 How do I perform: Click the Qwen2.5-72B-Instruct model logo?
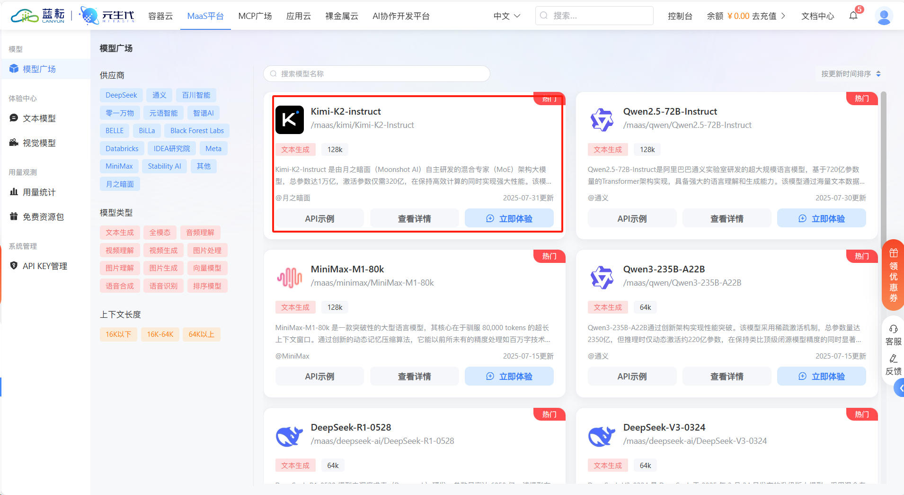[602, 120]
